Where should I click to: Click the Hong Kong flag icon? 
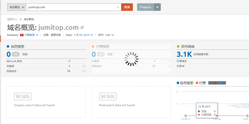(22, 35)
